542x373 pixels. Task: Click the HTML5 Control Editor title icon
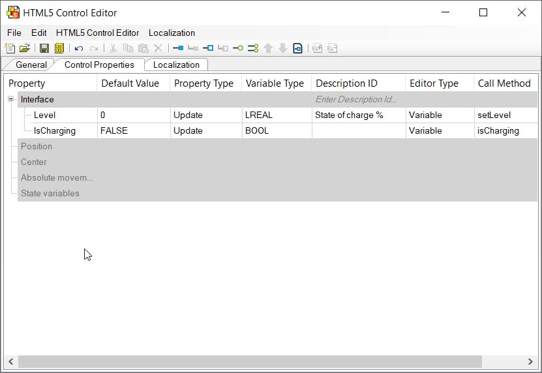[13, 12]
